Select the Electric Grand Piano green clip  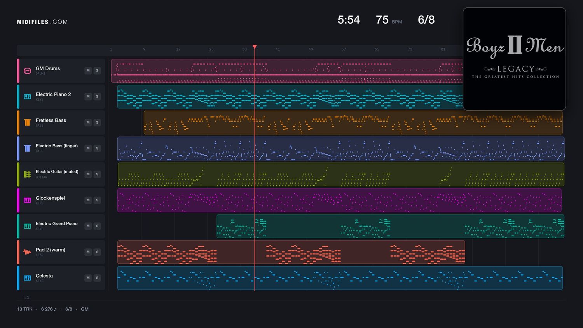click(390, 226)
